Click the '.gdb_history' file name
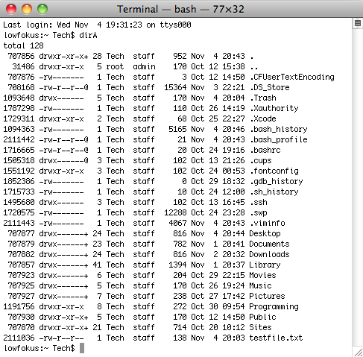Image resolution: width=363 pixels, height=357 pixels. coord(277,181)
